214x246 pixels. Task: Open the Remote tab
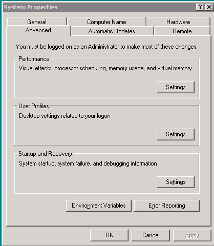tap(182, 31)
